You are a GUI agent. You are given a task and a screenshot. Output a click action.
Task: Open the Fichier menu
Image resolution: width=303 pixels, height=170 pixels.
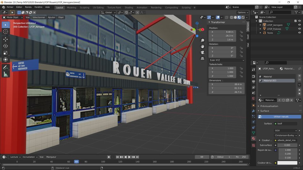[10, 7]
